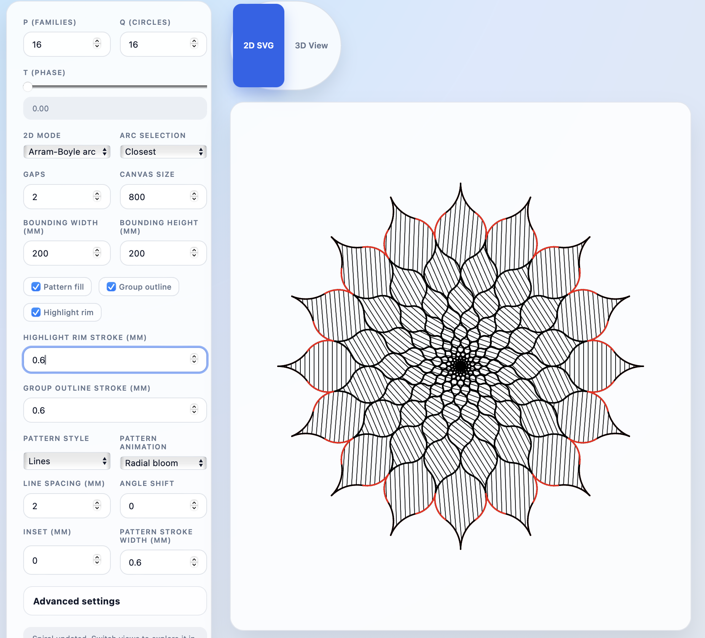Viewport: 705px width, 638px height.
Task: Open the Arc Selection dropdown
Action: pyautogui.click(x=163, y=152)
